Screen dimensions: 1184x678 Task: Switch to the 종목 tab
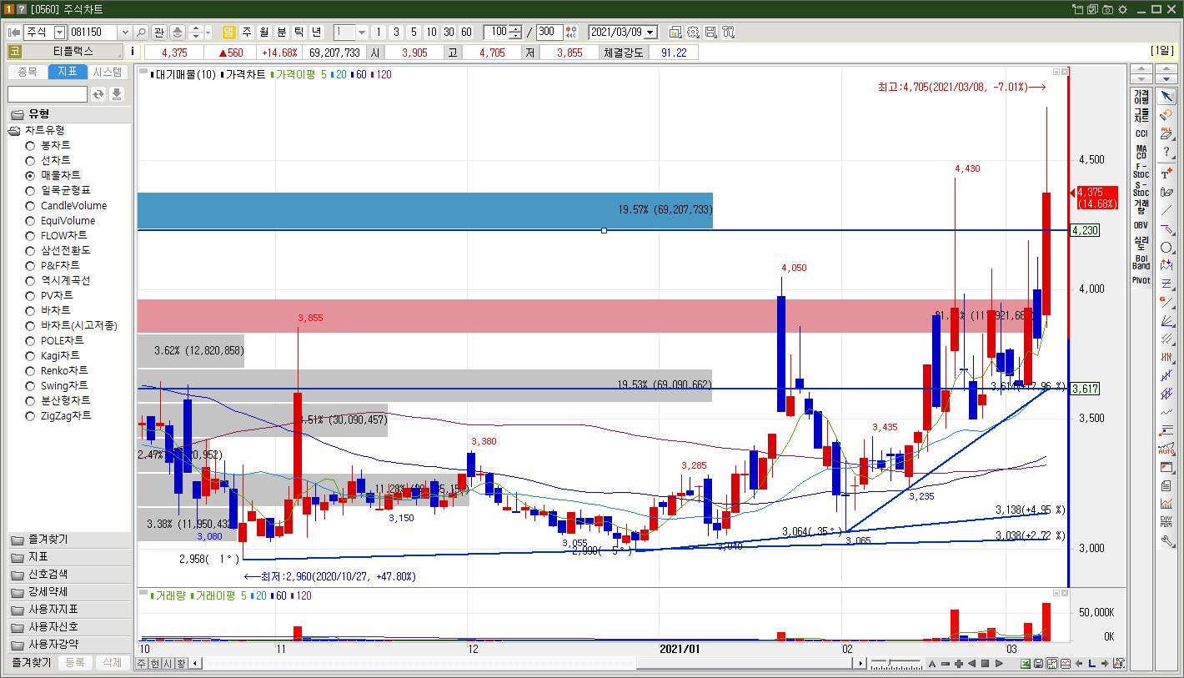[28, 73]
